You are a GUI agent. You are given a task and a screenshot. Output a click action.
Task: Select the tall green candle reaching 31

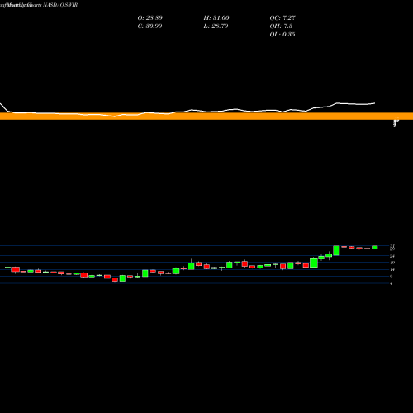[336, 250]
